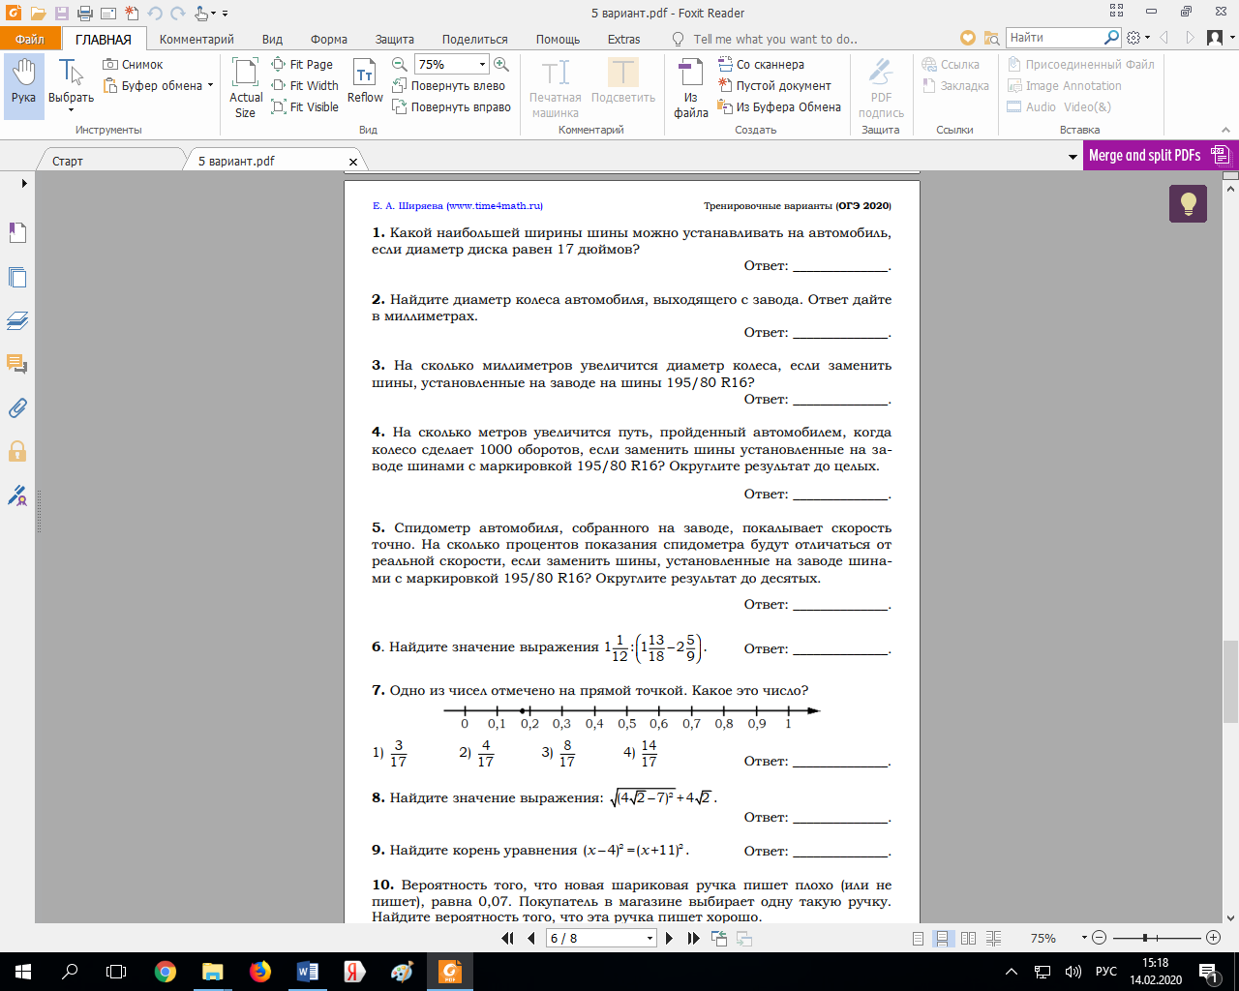The height and width of the screenshot is (991, 1239).
Task: Create blank document (Пустой документ)
Action: point(774,85)
